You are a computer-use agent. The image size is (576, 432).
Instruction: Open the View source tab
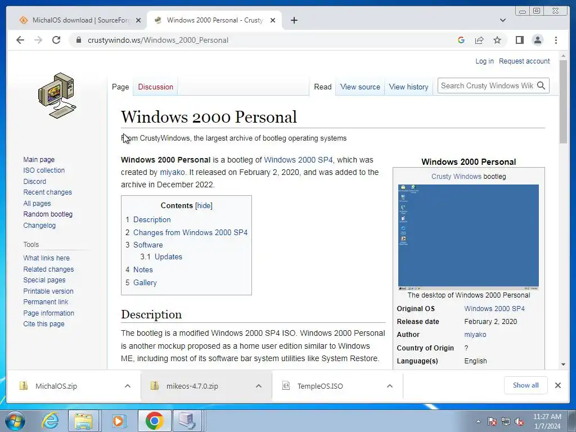click(360, 87)
